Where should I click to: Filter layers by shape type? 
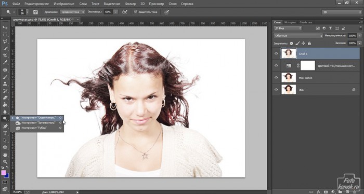[x=337, y=28]
